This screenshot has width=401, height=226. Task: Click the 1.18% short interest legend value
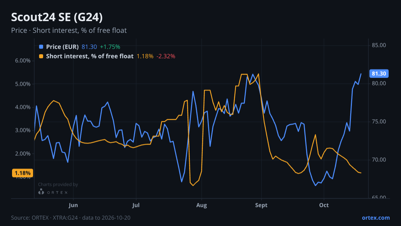tap(145, 56)
